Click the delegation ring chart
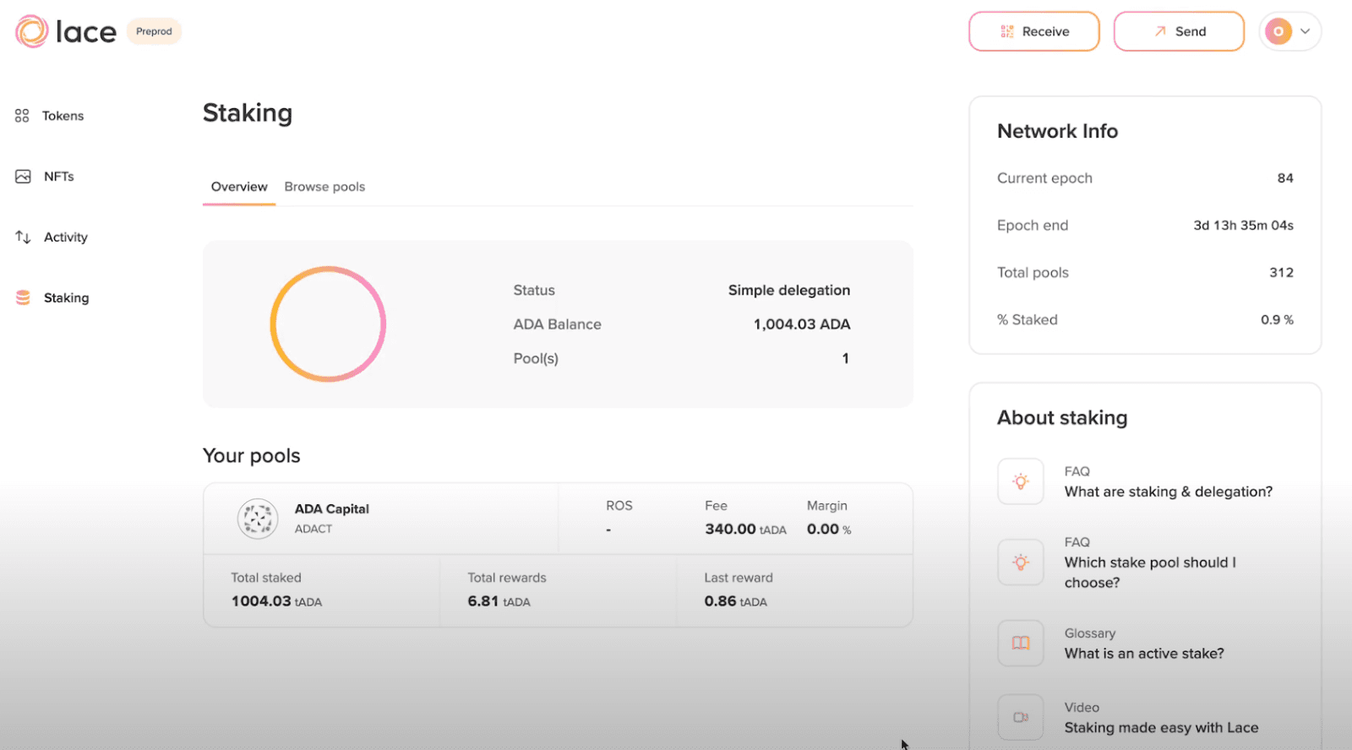This screenshot has width=1352, height=750. pos(328,324)
